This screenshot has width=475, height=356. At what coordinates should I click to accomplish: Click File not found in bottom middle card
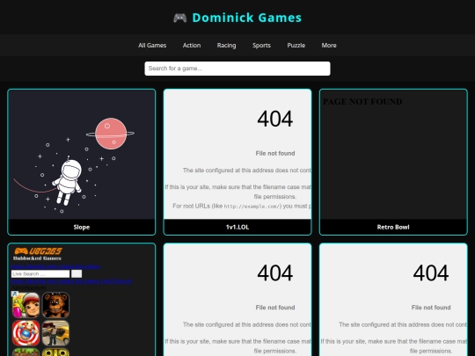click(275, 308)
